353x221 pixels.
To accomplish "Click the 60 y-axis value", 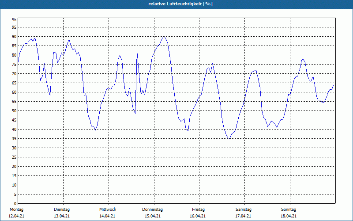I will (x=14, y=92).
